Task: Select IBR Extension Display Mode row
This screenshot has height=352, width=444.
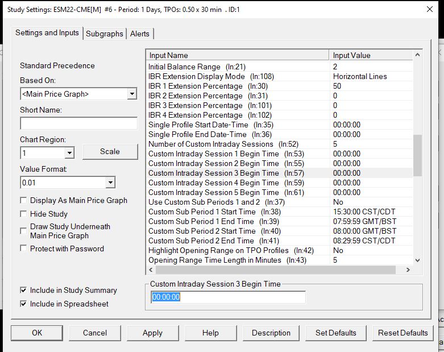Action: (280, 76)
